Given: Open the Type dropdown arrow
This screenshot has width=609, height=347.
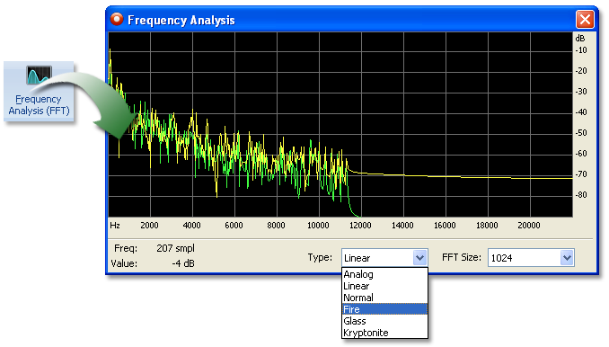Looking at the screenshot, I should (419, 258).
